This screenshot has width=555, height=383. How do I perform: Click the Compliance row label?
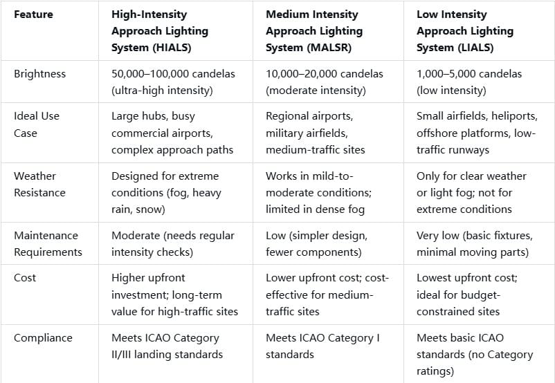pyautogui.click(x=43, y=337)
